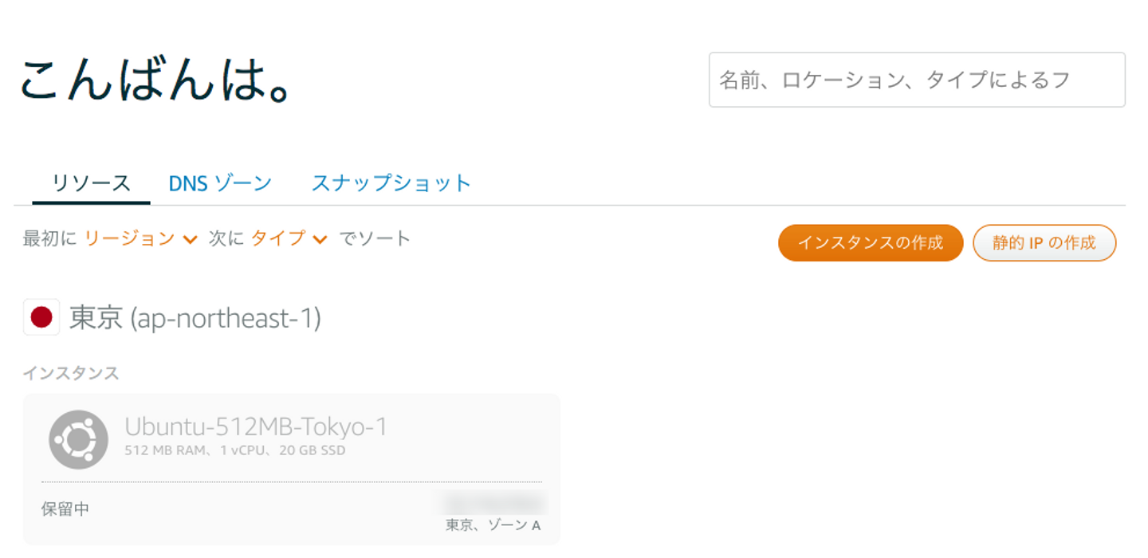The height and width of the screenshot is (558, 1148).
Task: Open the タイプ sort dropdown label
Action: click(278, 238)
